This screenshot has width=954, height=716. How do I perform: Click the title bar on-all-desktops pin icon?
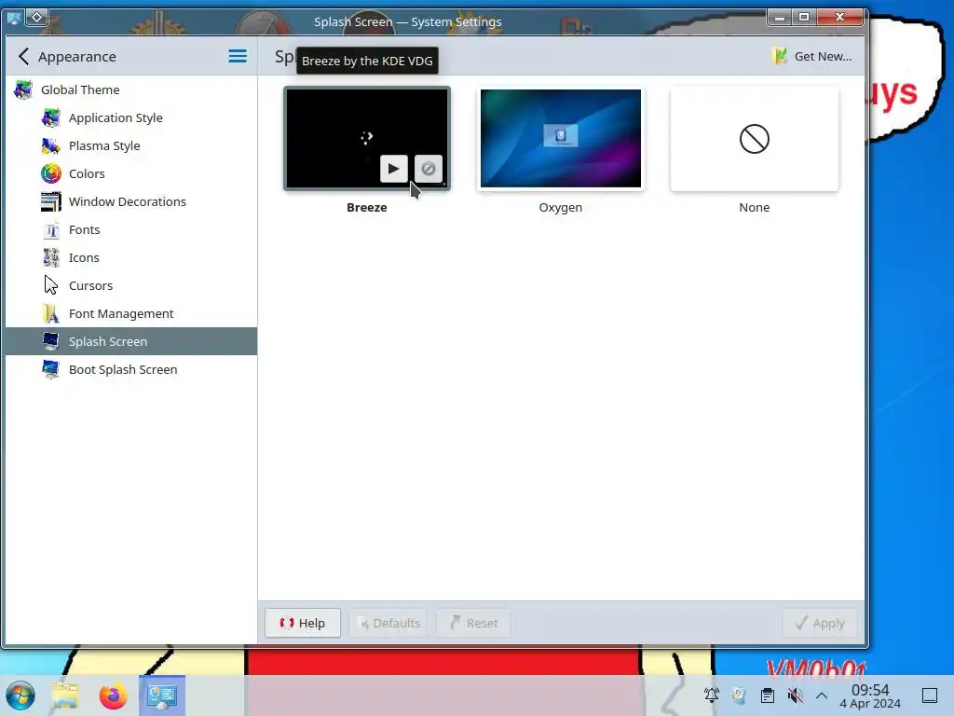coord(36,17)
